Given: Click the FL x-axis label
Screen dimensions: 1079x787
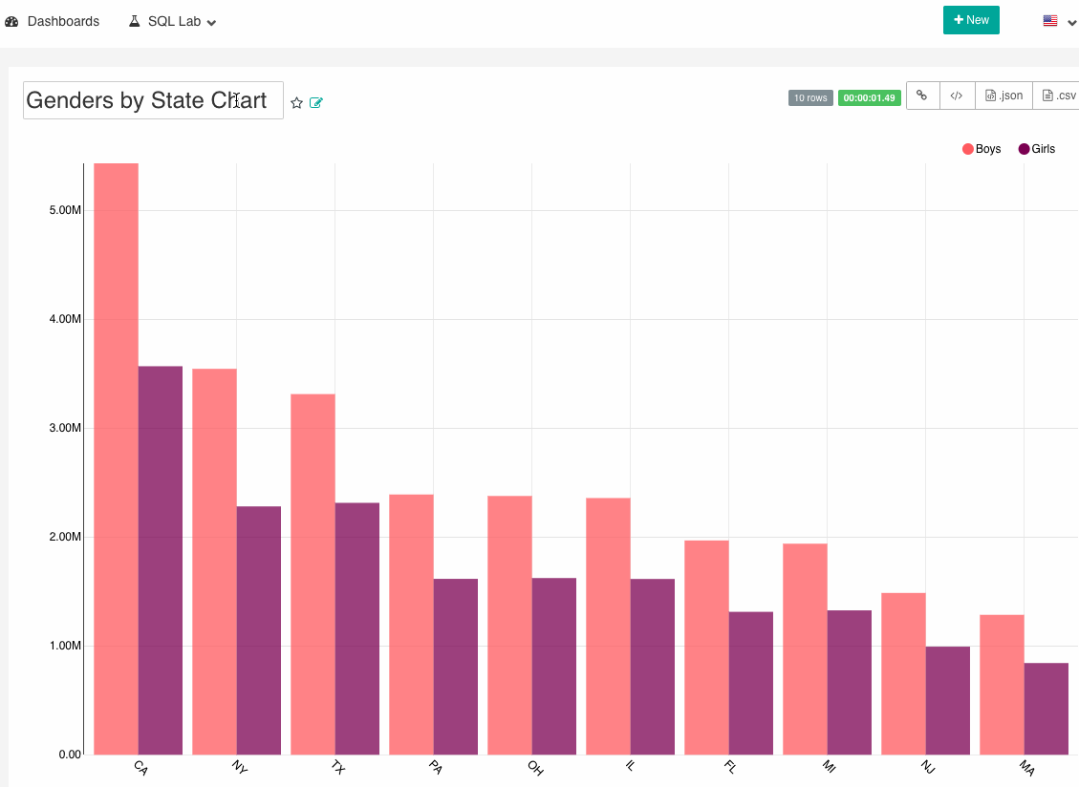Looking at the screenshot, I should (x=731, y=767).
